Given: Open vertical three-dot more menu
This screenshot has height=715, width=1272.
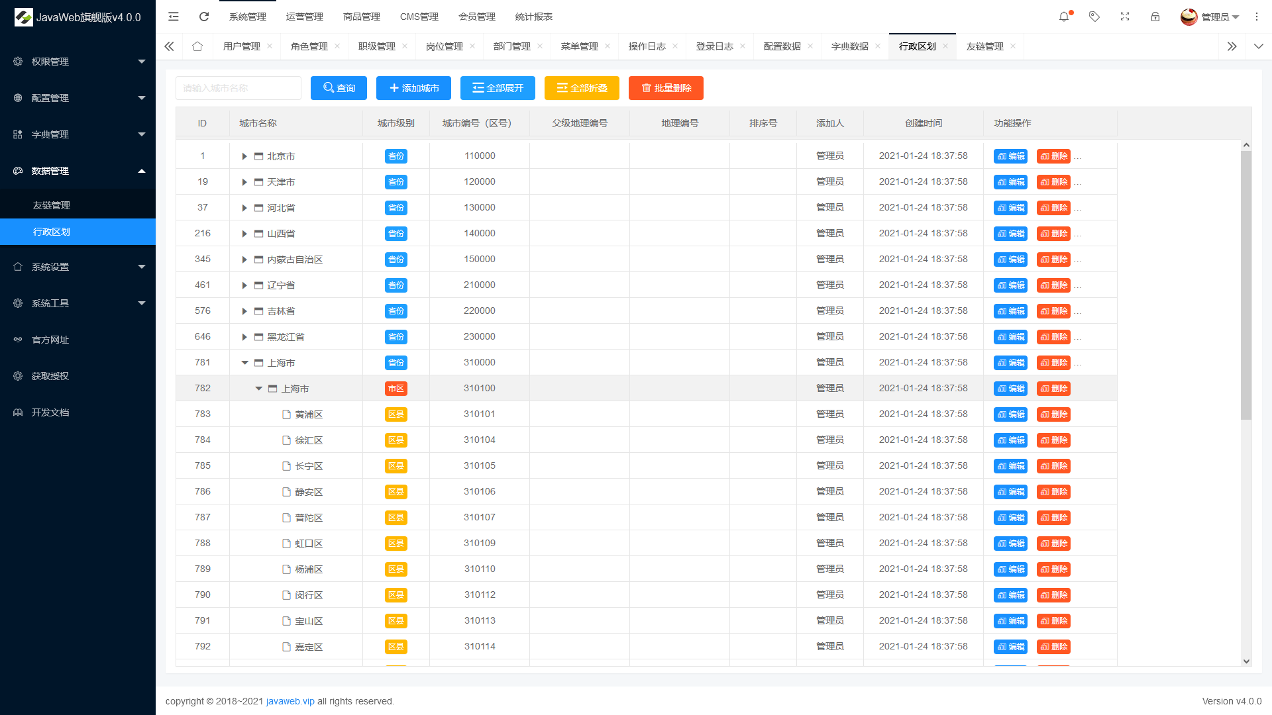Looking at the screenshot, I should coord(1257,17).
